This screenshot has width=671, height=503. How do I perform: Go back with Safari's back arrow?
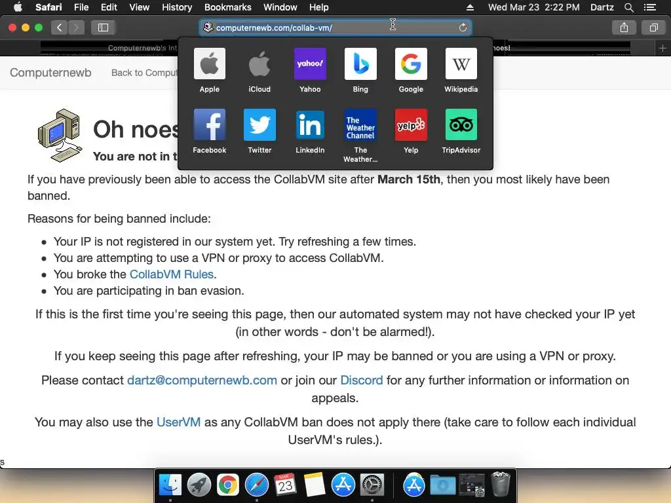tap(59, 28)
